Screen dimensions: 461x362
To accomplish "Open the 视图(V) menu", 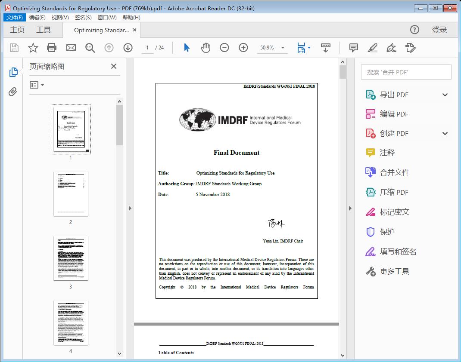I will (60, 18).
